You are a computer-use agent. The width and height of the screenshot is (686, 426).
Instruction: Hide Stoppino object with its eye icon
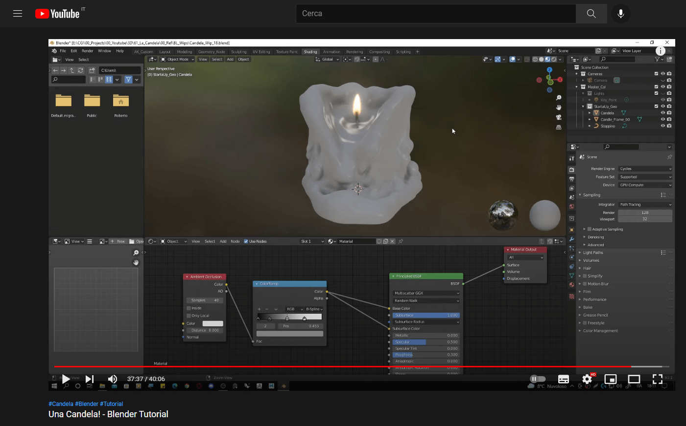[663, 126]
